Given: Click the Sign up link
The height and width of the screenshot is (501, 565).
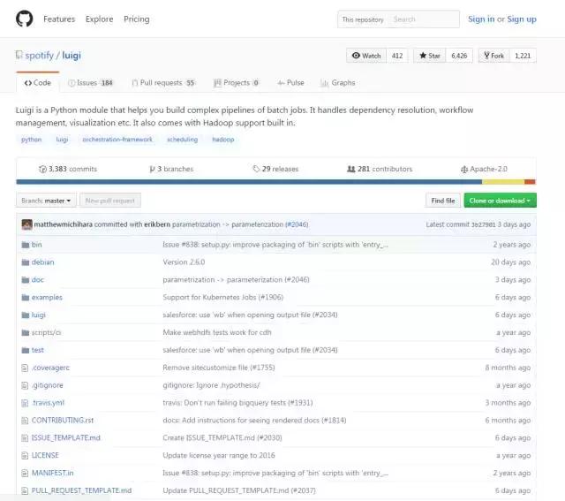Looking at the screenshot, I should [522, 19].
